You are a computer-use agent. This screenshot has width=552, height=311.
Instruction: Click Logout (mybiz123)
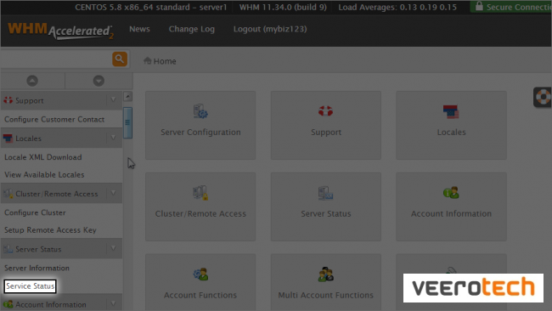270,29
